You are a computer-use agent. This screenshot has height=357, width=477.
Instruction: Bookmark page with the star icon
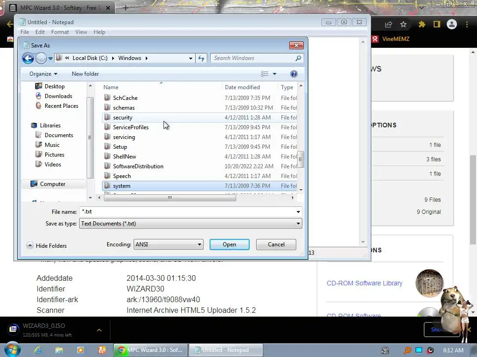point(403,24)
